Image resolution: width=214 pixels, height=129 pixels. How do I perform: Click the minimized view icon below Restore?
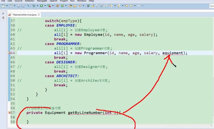(x=3, y=18)
